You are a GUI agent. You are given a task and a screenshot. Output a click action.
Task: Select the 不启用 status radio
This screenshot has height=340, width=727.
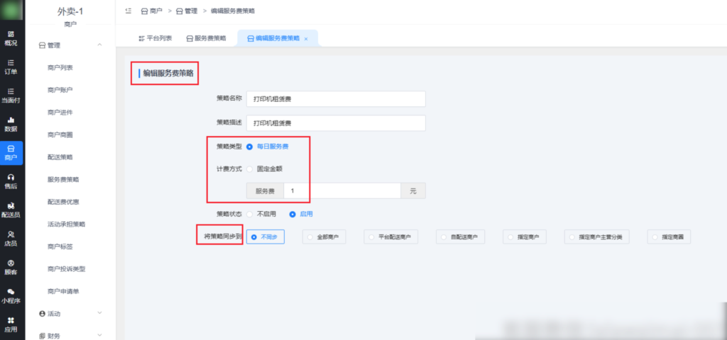tap(249, 214)
